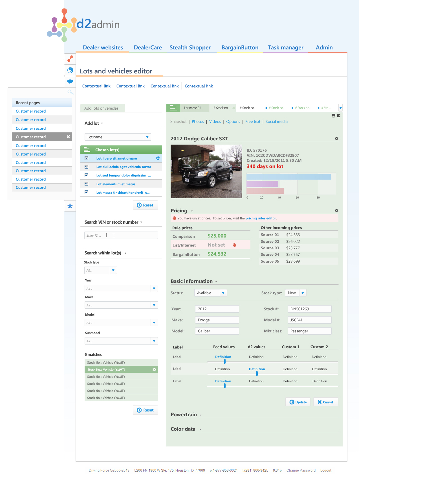423x486 pixels.
Task: Open gear settings for 2012 Dodge Caliber SXT
Action: (336, 138)
